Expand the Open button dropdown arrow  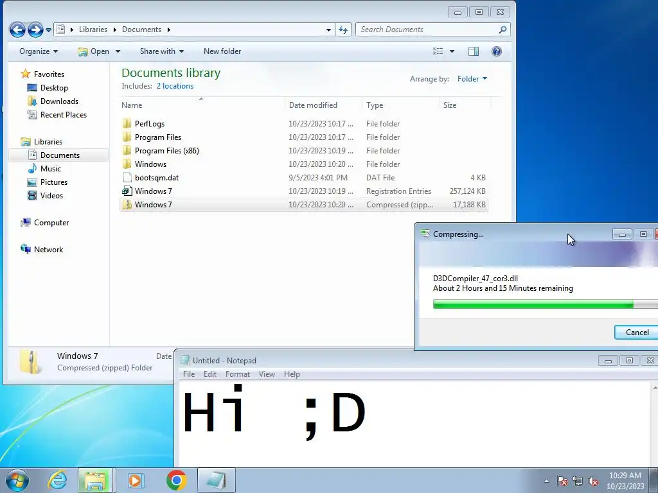pos(118,51)
